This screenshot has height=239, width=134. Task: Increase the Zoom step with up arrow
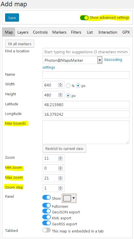(x=60, y=187)
